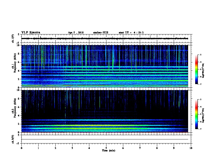Click the 'station=HUS' label
The height and width of the screenshot is (166, 215).
(x=101, y=33)
